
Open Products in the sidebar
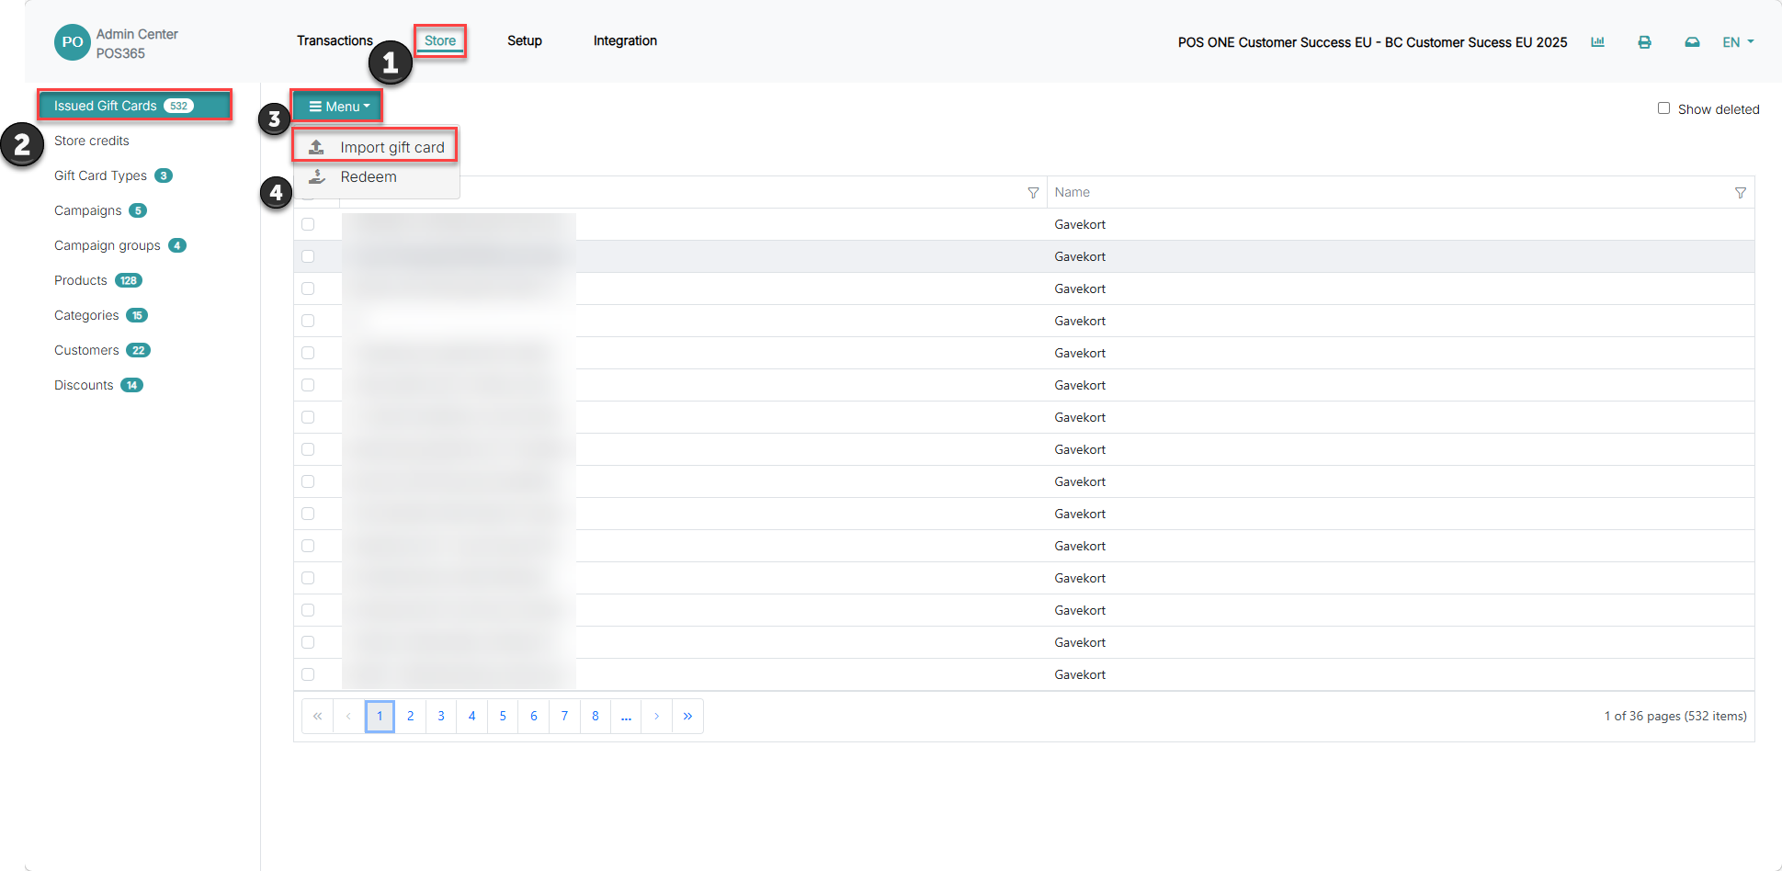coord(97,280)
